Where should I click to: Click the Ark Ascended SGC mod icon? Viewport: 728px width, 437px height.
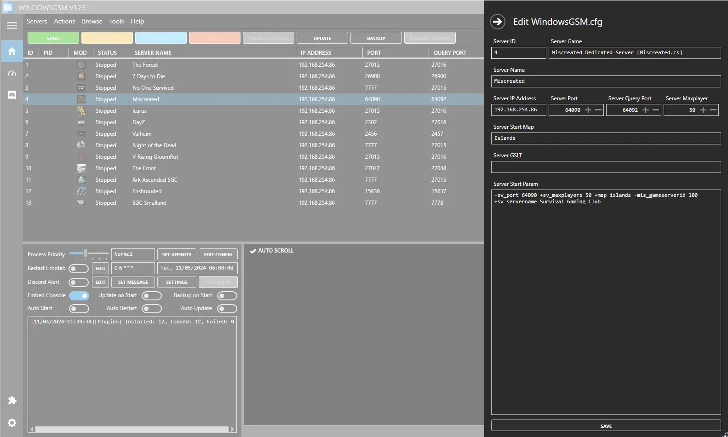(x=81, y=180)
